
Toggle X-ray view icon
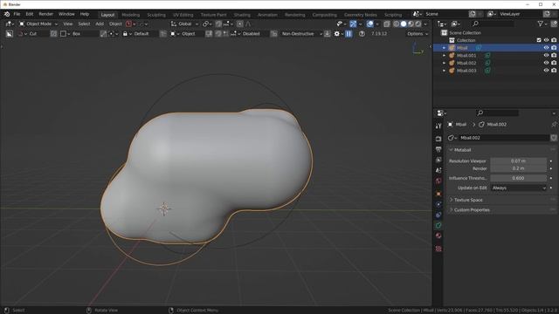(x=387, y=24)
